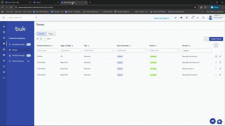Toggle the eye view icon in header
The height and width of the screenshot is (126, 225).
pyautogui.click(x=181, y=18)
